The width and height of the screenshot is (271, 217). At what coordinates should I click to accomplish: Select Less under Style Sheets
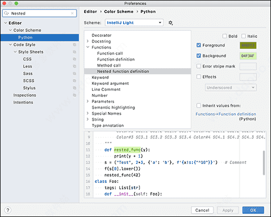point(28,66)
